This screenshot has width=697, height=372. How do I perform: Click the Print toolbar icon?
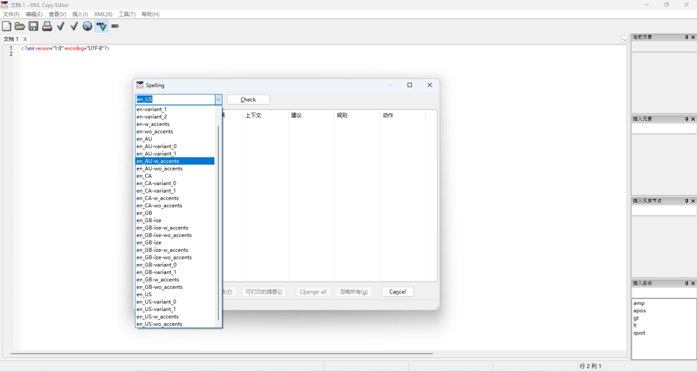pos(47,26)
